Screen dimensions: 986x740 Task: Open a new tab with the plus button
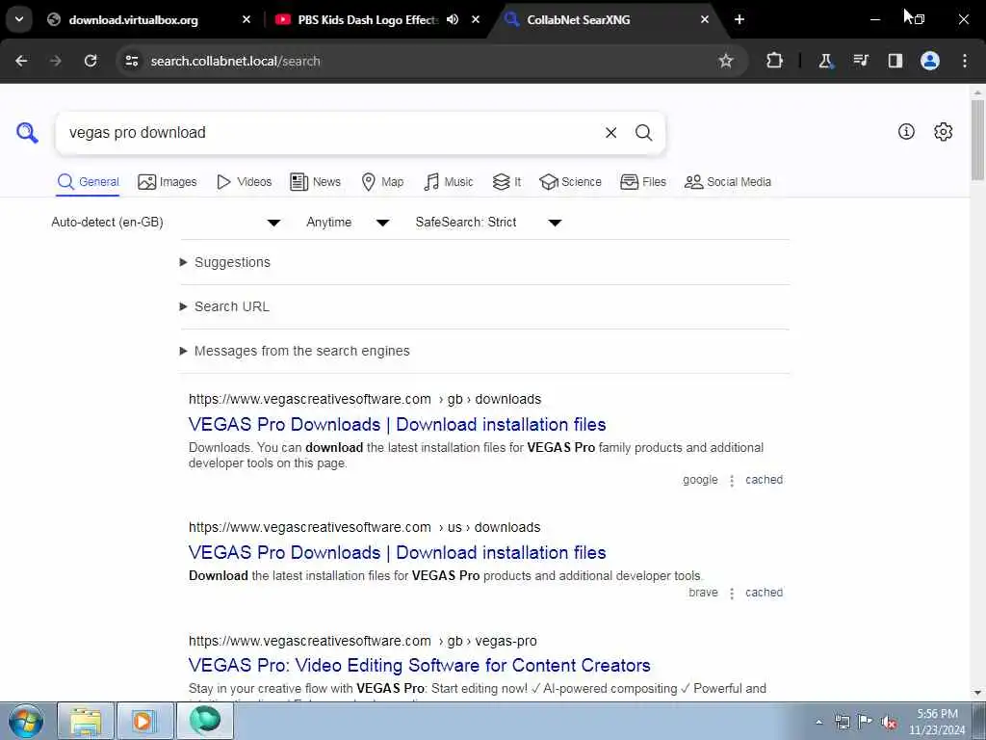739,19
